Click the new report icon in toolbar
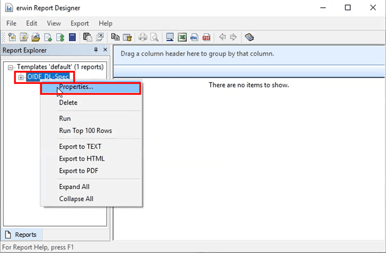 coord(12,37)
